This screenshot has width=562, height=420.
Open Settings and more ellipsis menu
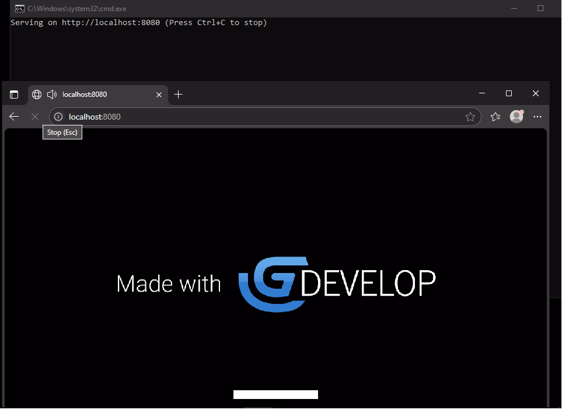coord(538,117)
